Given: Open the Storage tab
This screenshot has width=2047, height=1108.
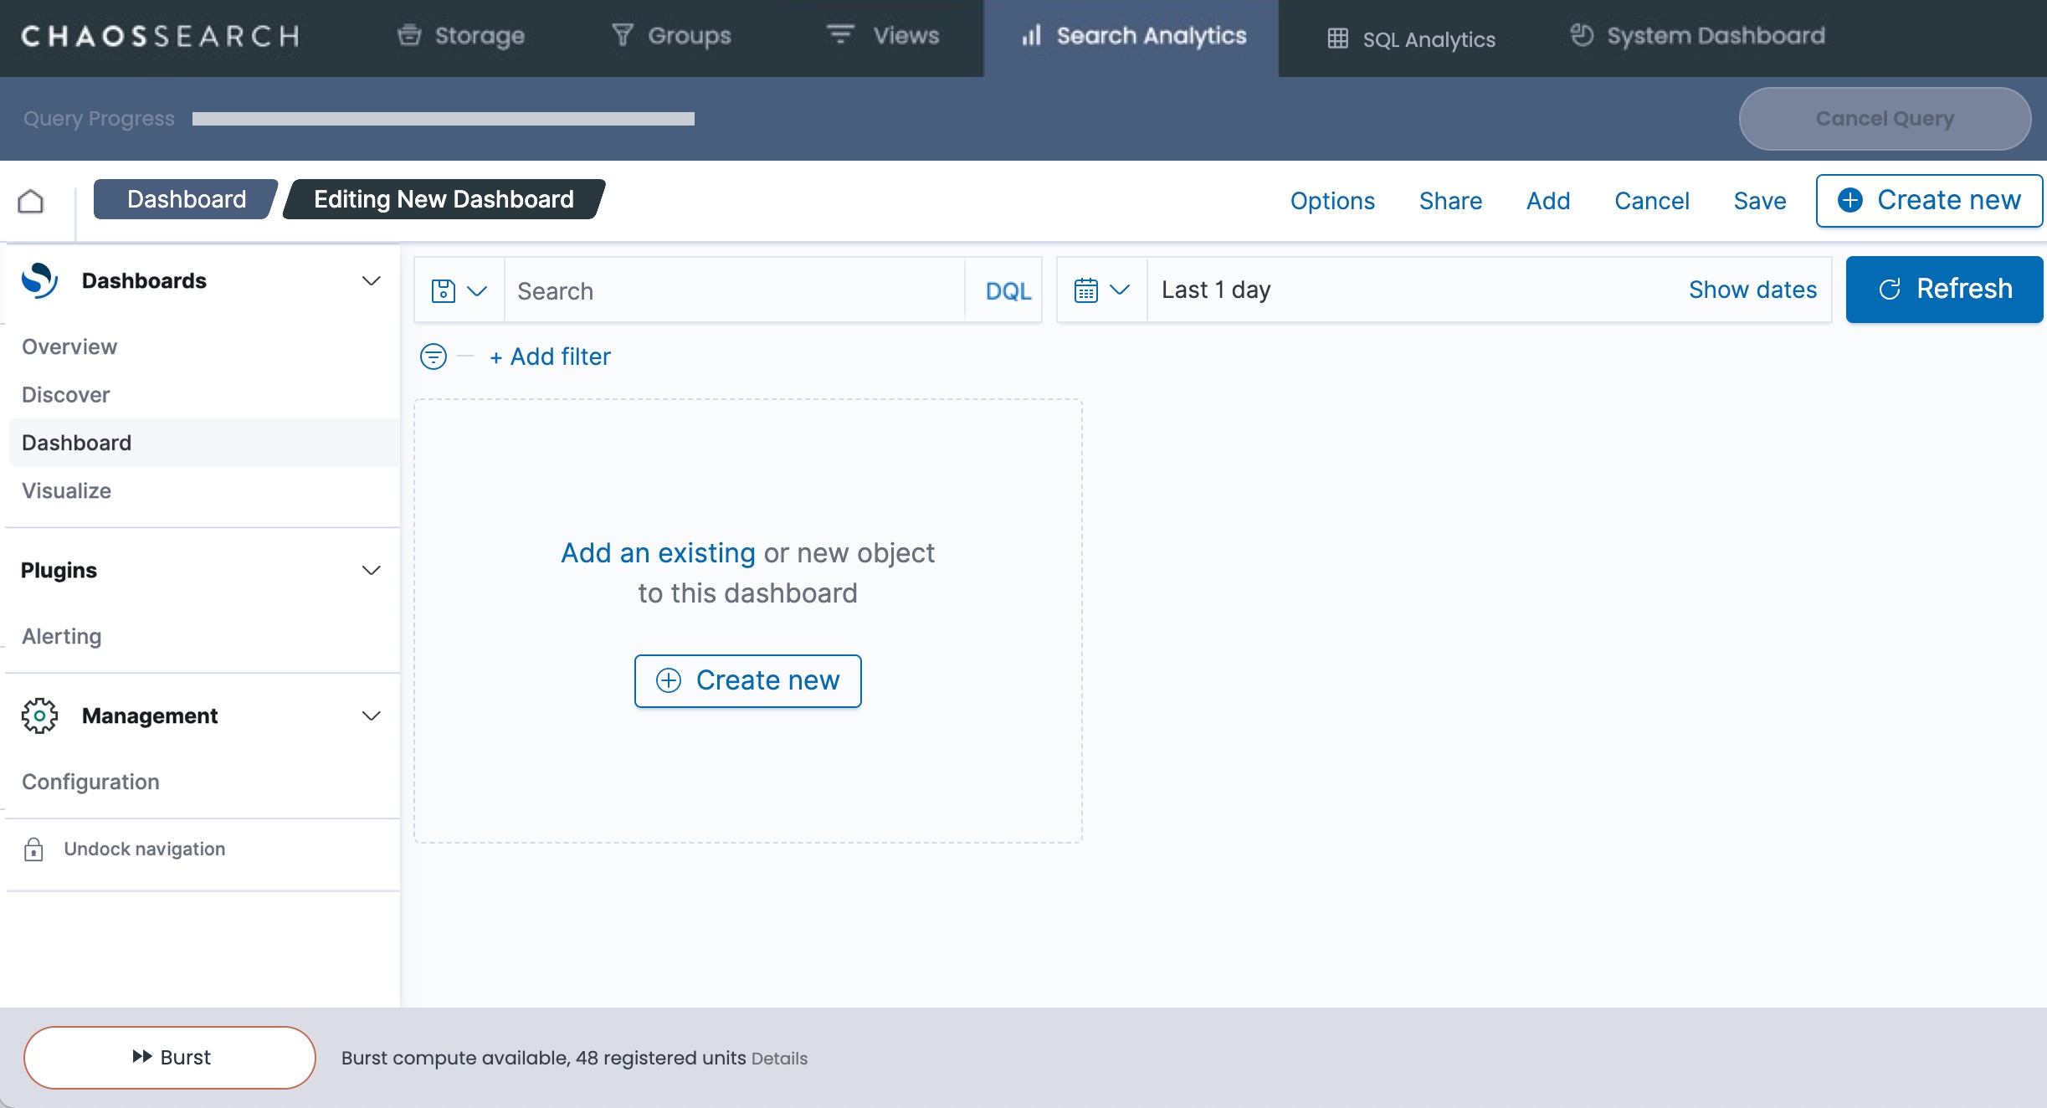Looking at the screenshot, I should coord(461,36).
